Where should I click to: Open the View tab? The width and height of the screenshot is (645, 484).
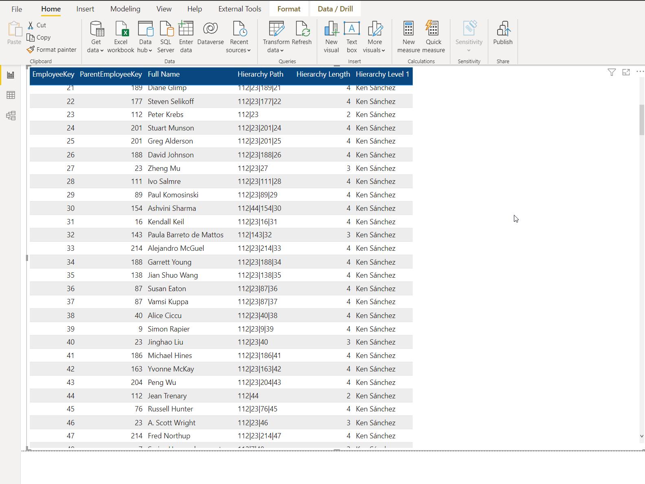coord(164,9)
